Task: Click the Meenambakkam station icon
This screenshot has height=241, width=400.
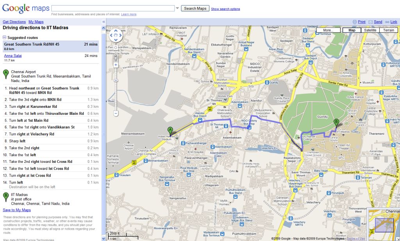Action: point(145,161)
